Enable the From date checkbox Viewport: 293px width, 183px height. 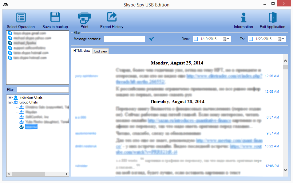pos(196,39)
